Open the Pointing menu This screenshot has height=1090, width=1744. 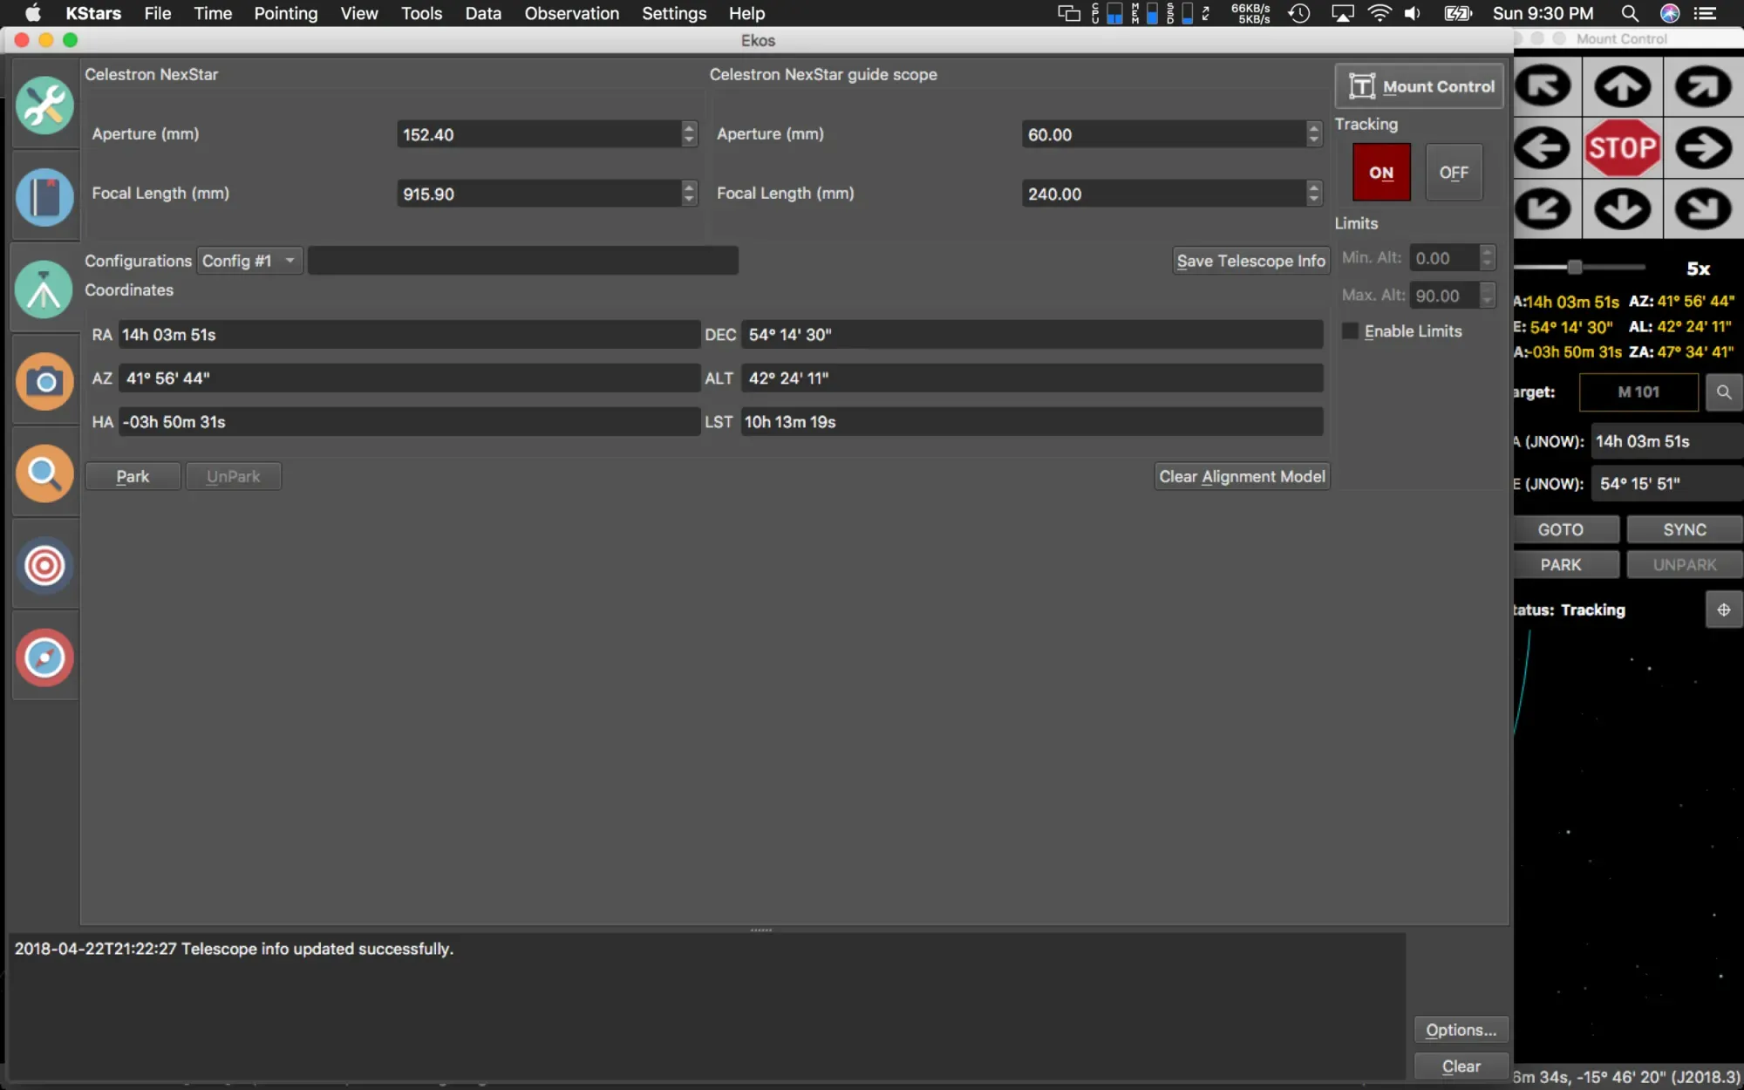coord(285,13)
